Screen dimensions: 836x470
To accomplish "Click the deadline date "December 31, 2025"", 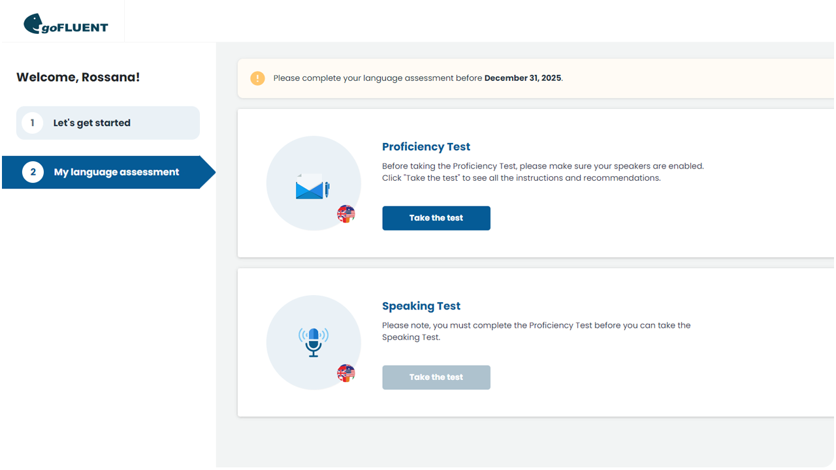I will point(522,78).
